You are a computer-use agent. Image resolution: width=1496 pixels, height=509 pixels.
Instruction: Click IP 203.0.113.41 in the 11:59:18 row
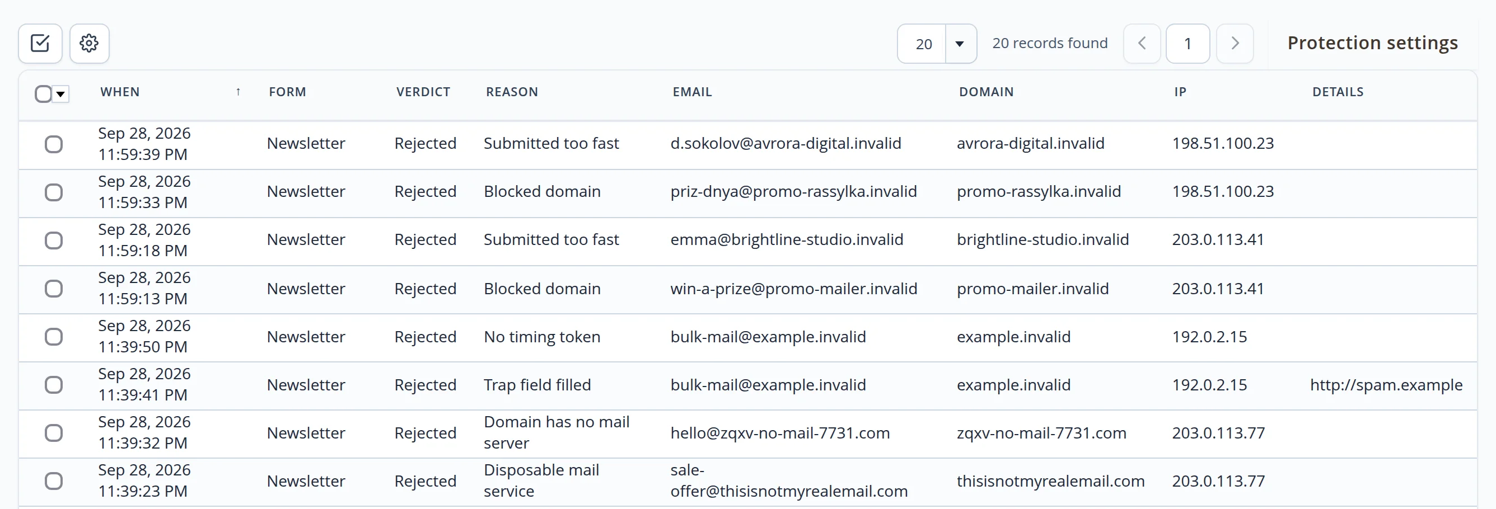[1218, 240]
